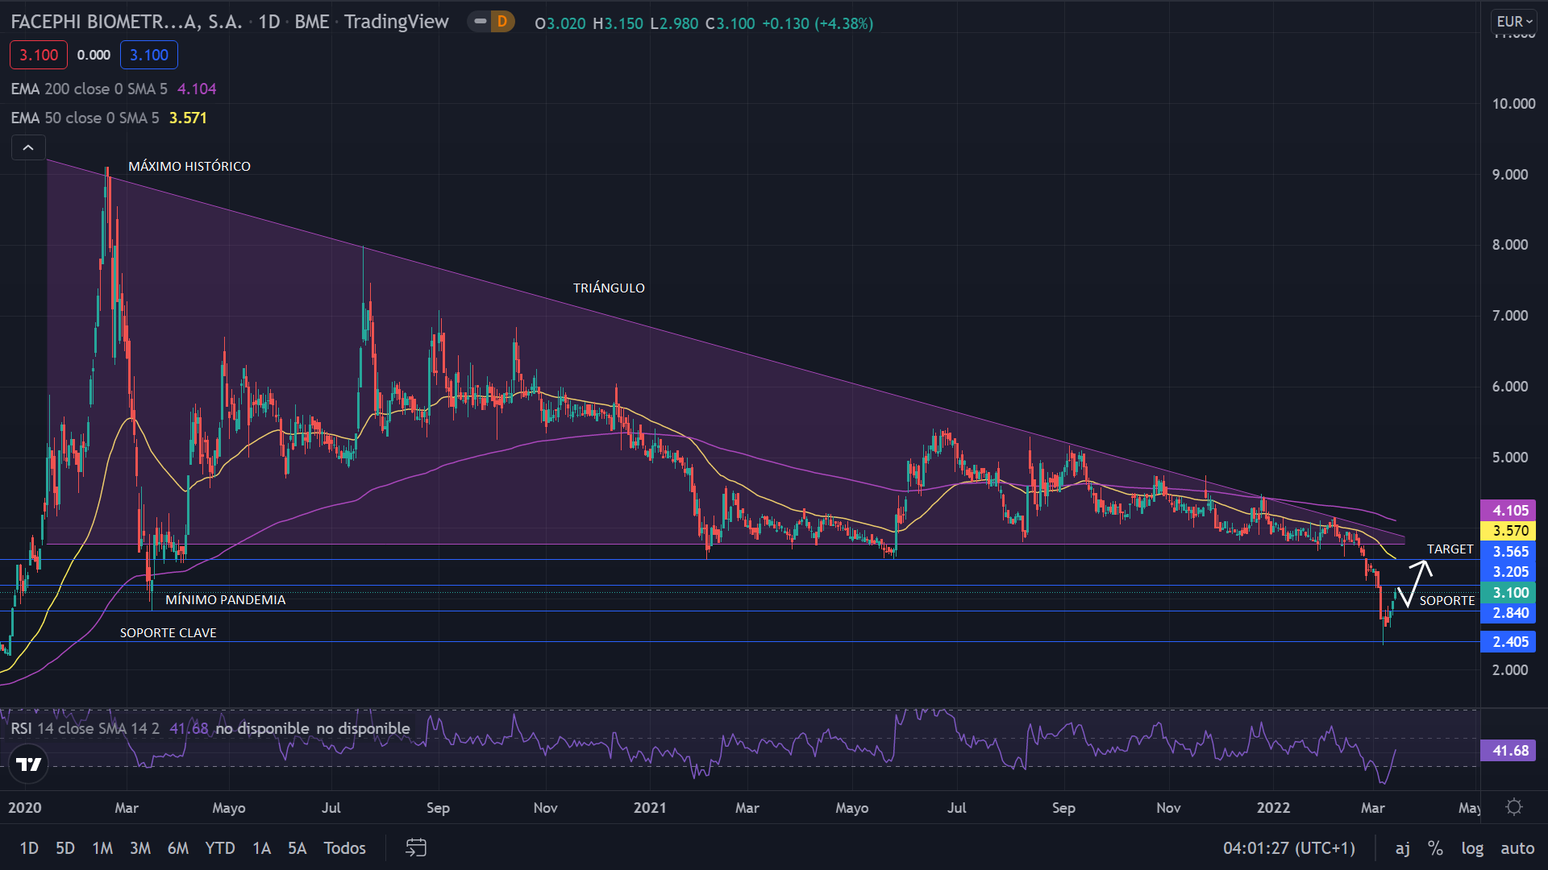Toggle percent scale mode
The image size is (1548, 870).
coord(1435,847)
